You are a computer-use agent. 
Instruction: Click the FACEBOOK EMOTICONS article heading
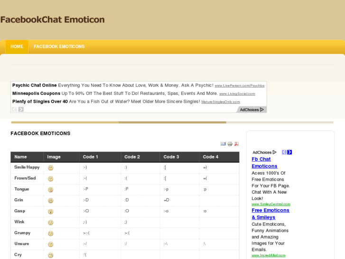pos(40,134)
